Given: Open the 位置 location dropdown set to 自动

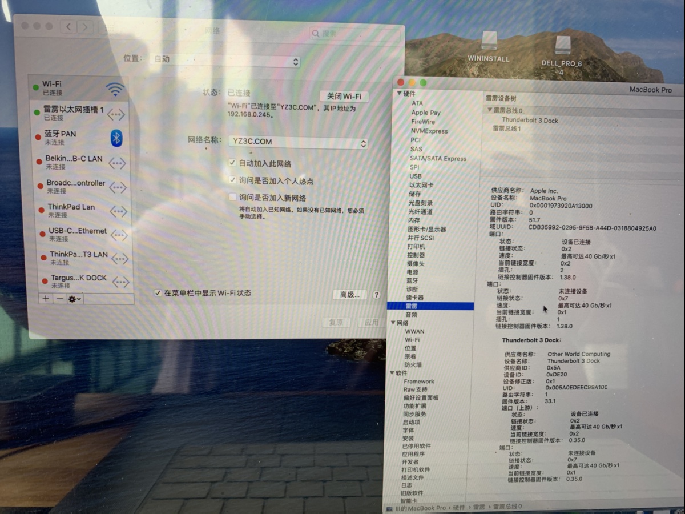Looking at the screenshot, I should coord(226,60).
